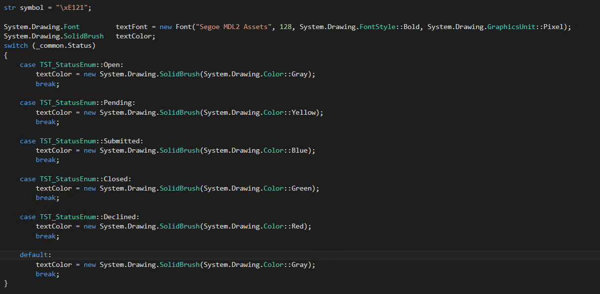
Task: Click the "Segoe MDL2 Assets" font string
Action: click(x=231, y=27)
